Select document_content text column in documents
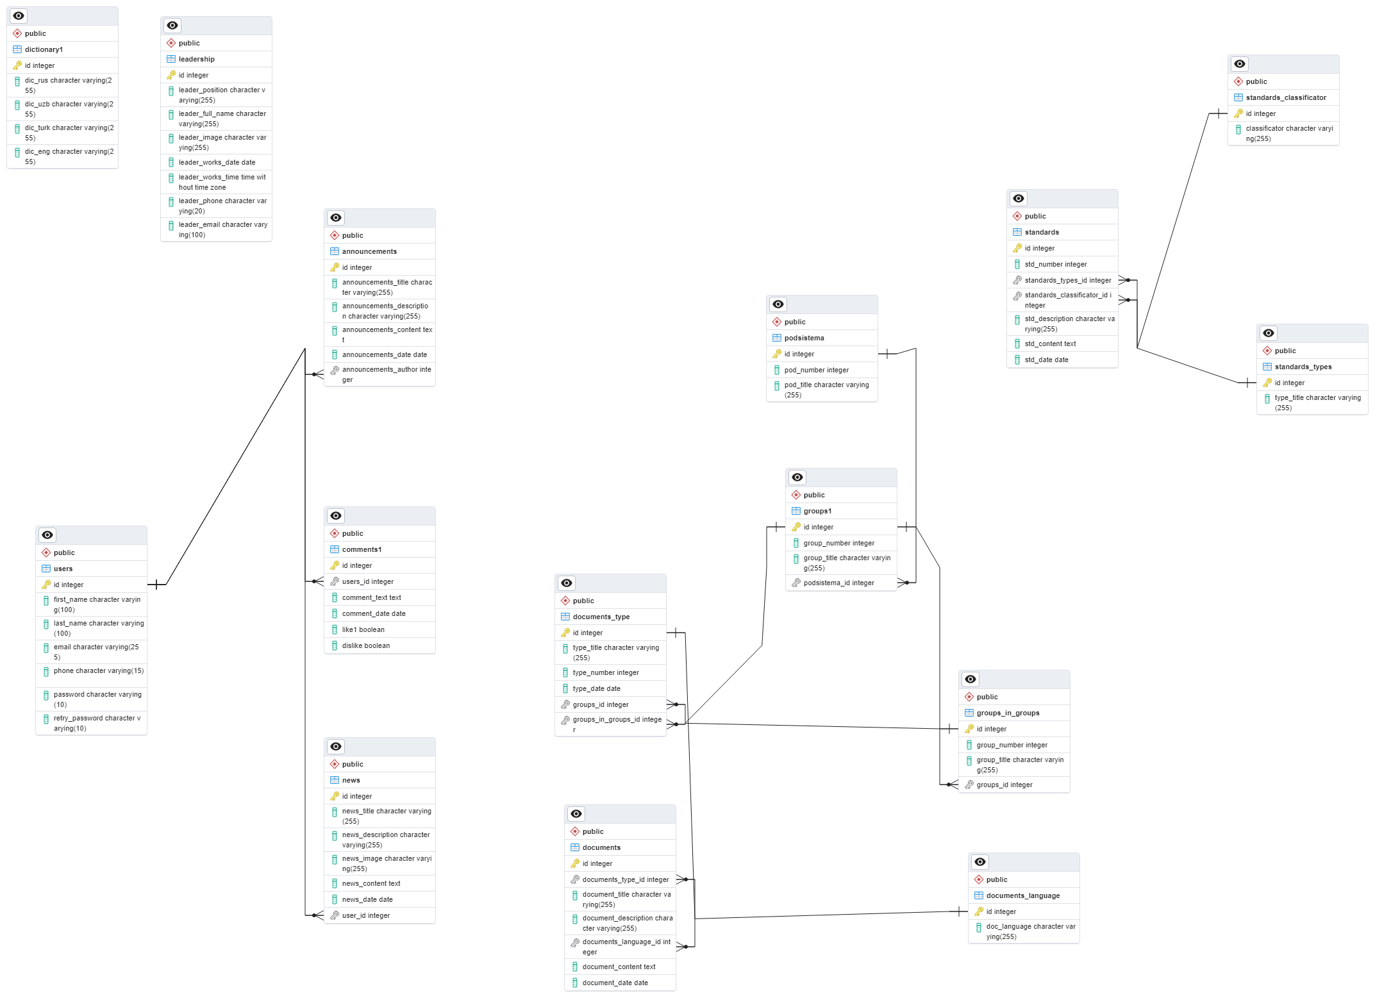1375x998 pixels. coord(619,967)
